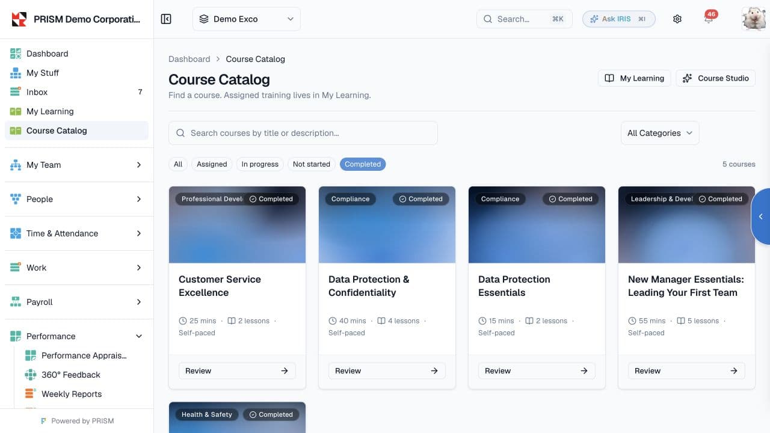Image resolution: width=770 pixels, height=433 pixels.
Task: Click the New Manager Essentials course title
Action: pos(686,286)
